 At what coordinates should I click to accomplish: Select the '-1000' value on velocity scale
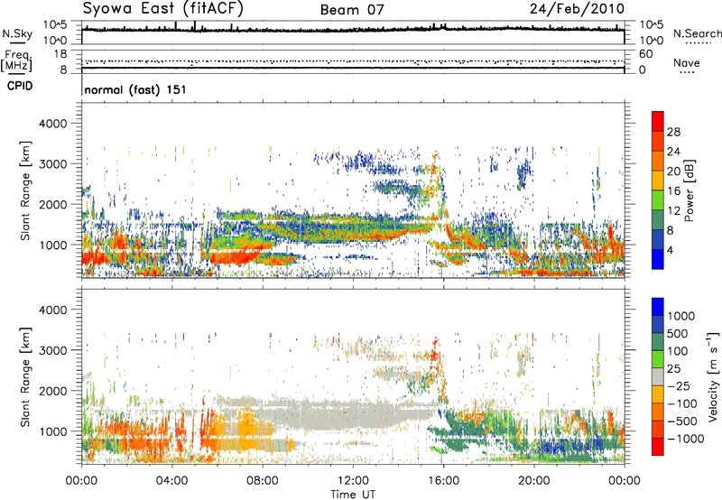[685, 439]
